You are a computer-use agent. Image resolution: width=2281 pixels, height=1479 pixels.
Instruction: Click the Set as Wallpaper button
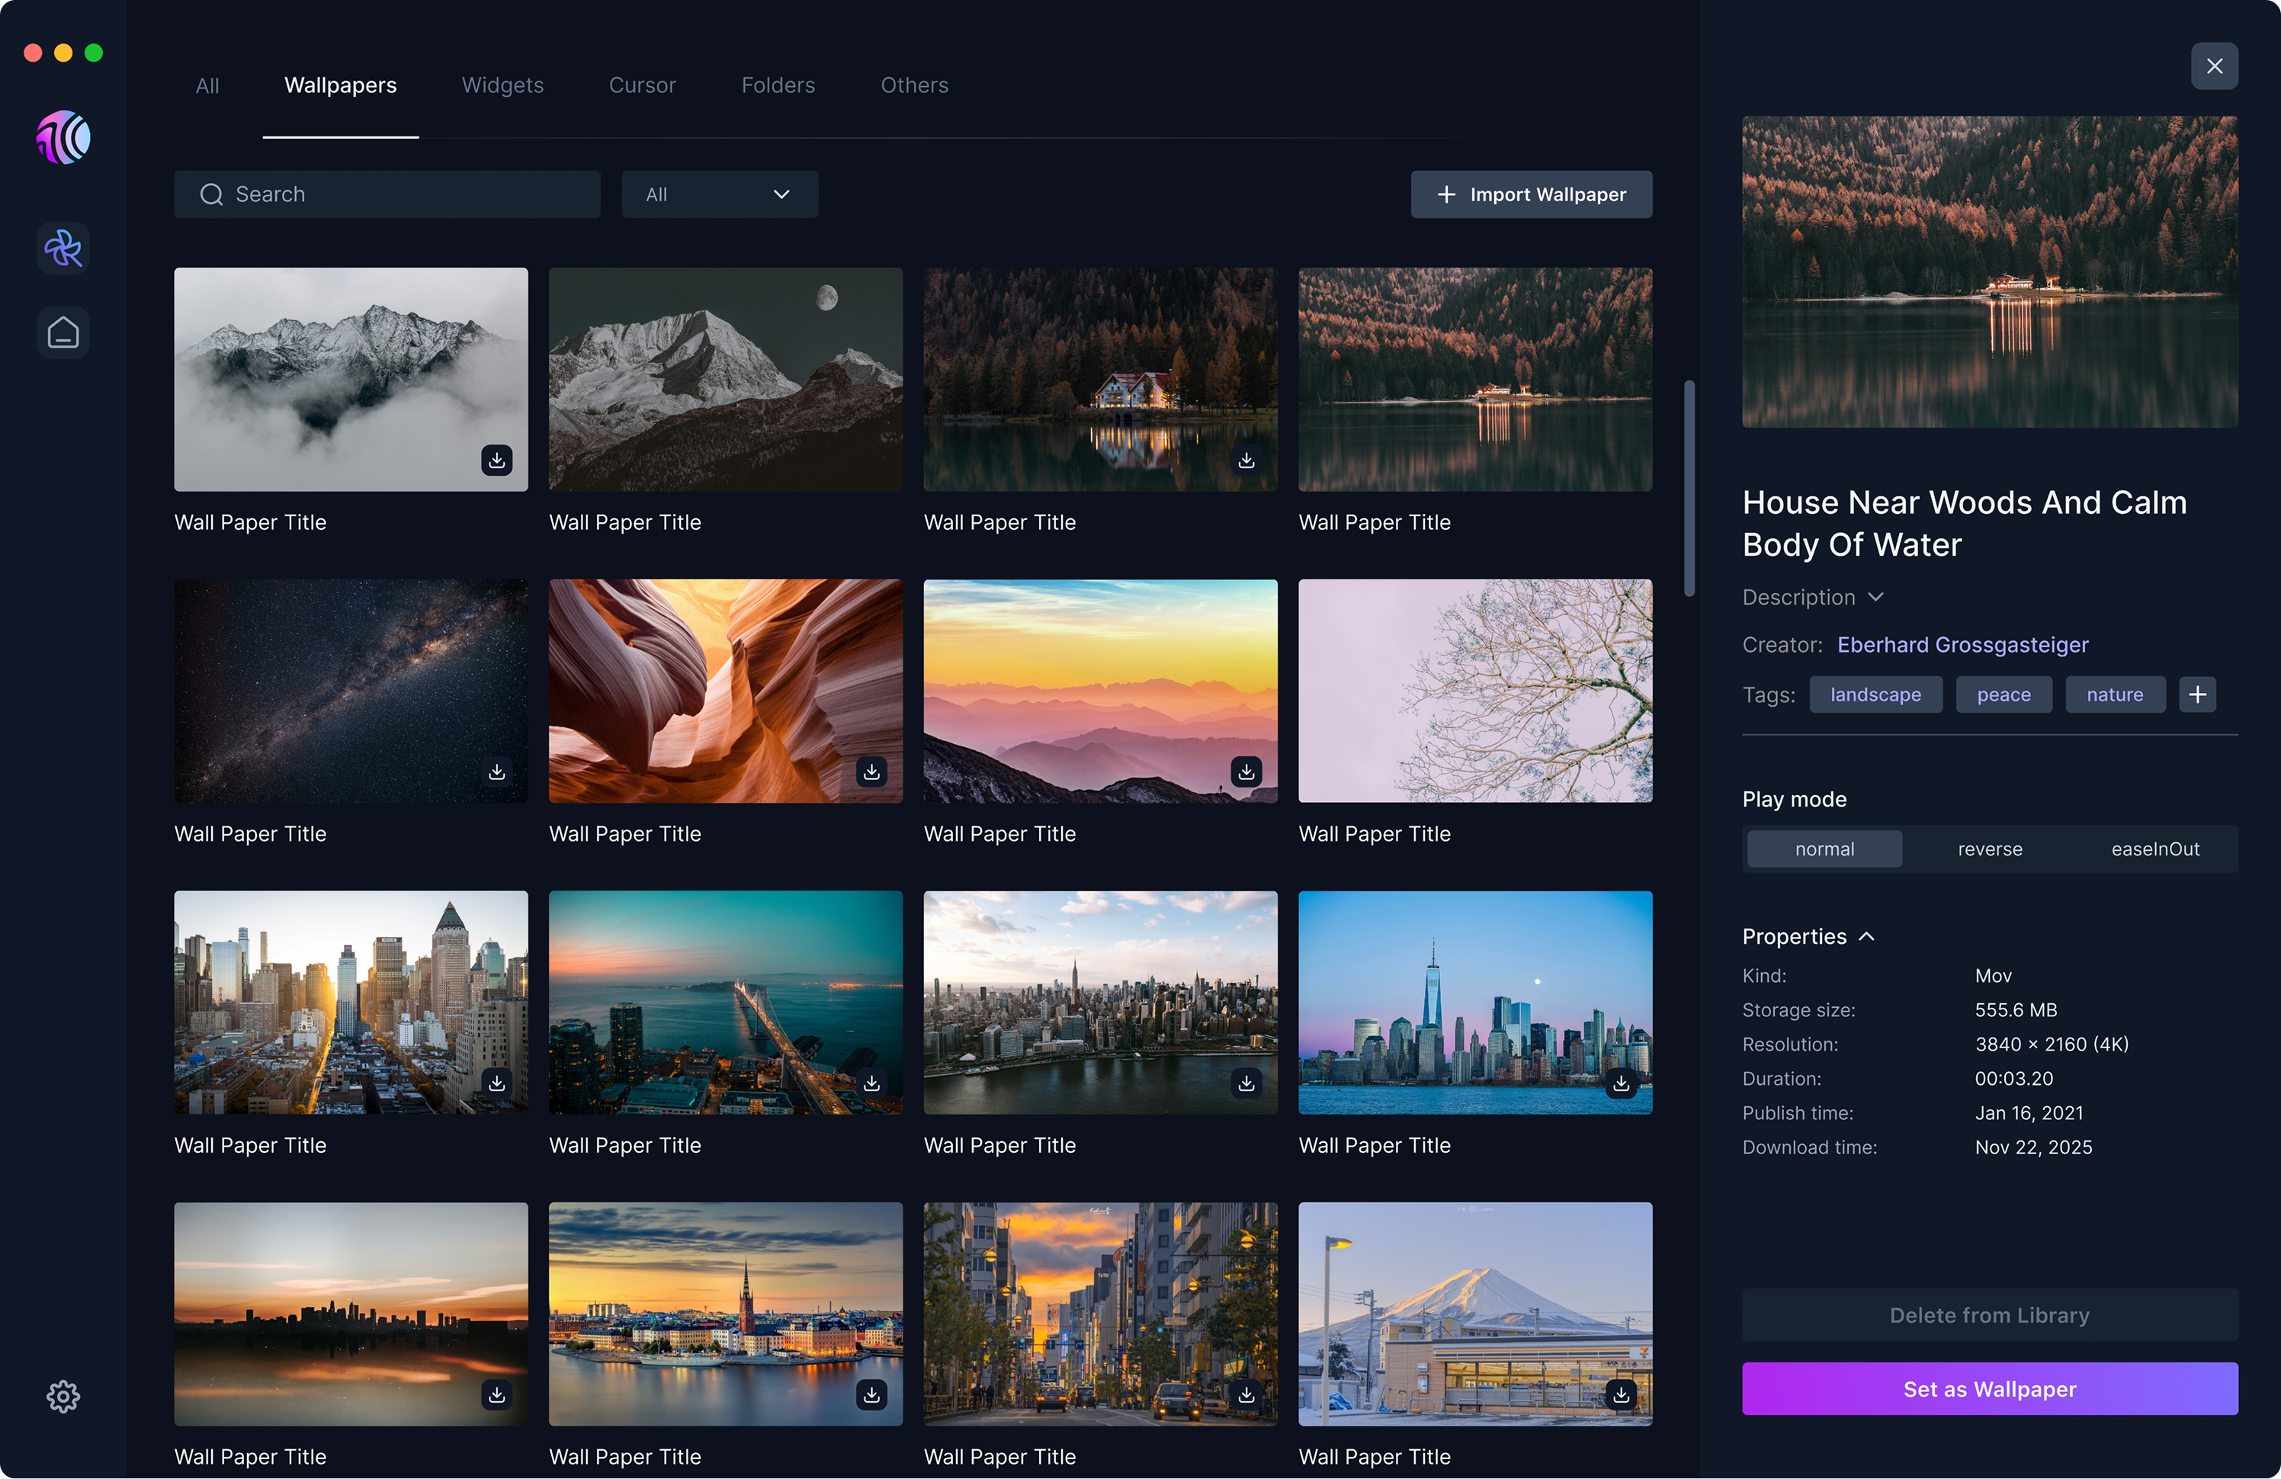1990,1388
